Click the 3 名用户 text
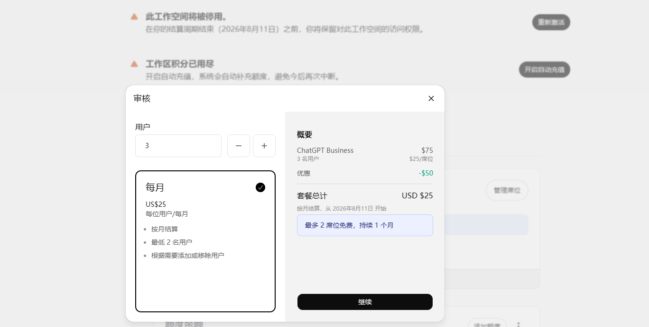Image resolution: width=649 pixels, height=327 pixels. (x=308, y=159)
